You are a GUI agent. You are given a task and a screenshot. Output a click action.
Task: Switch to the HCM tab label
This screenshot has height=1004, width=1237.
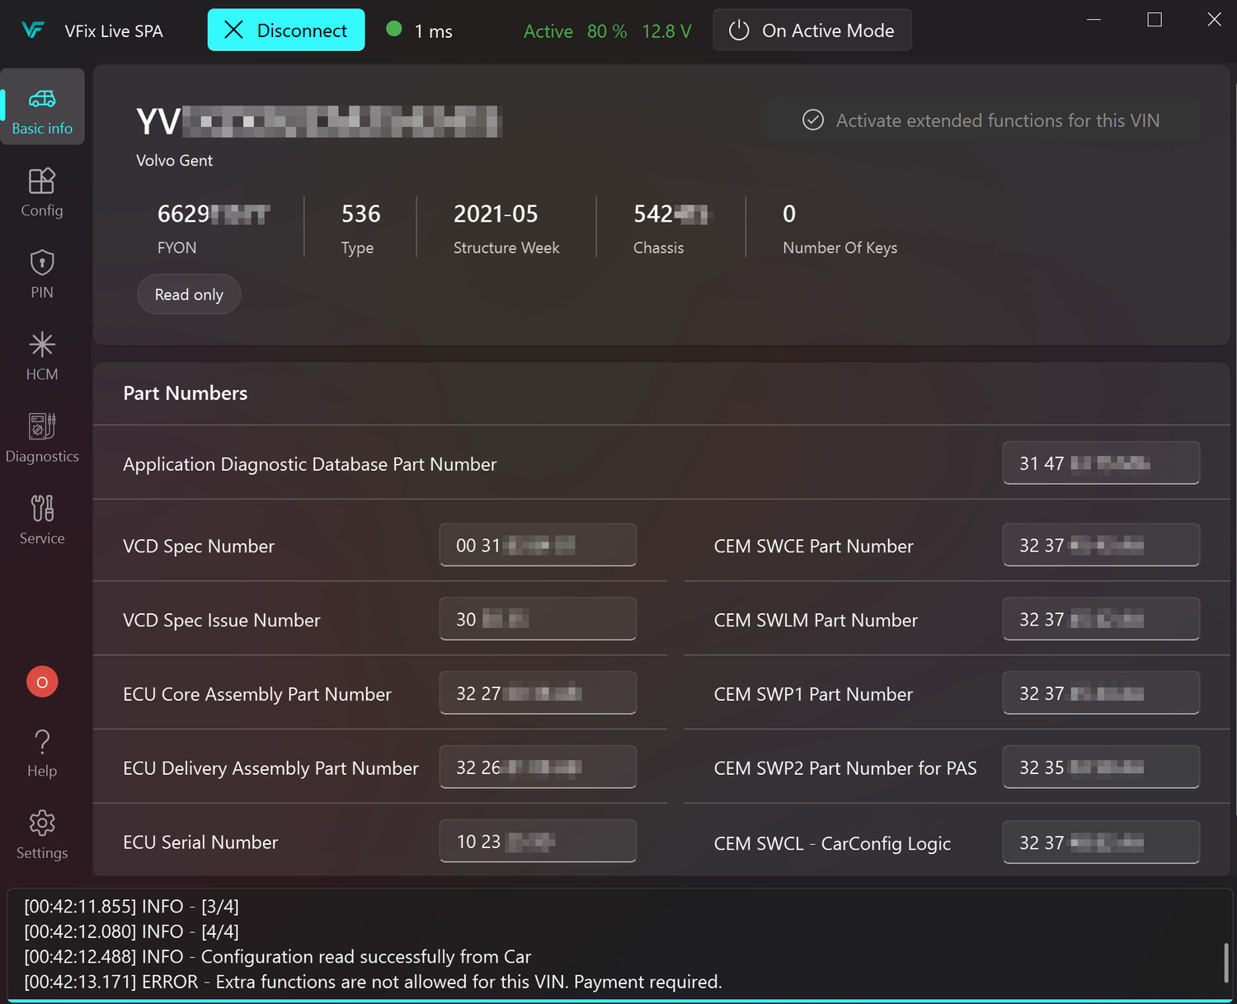click(x=42, y=374)
